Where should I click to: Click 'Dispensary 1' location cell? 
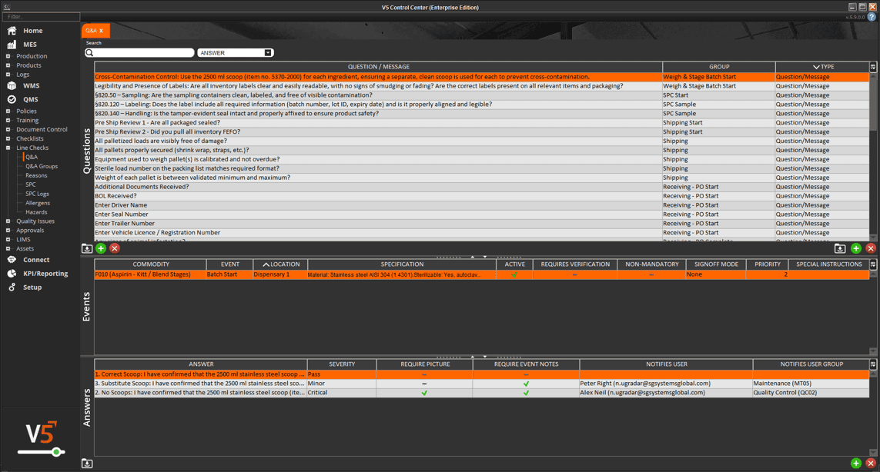point(279,274)
